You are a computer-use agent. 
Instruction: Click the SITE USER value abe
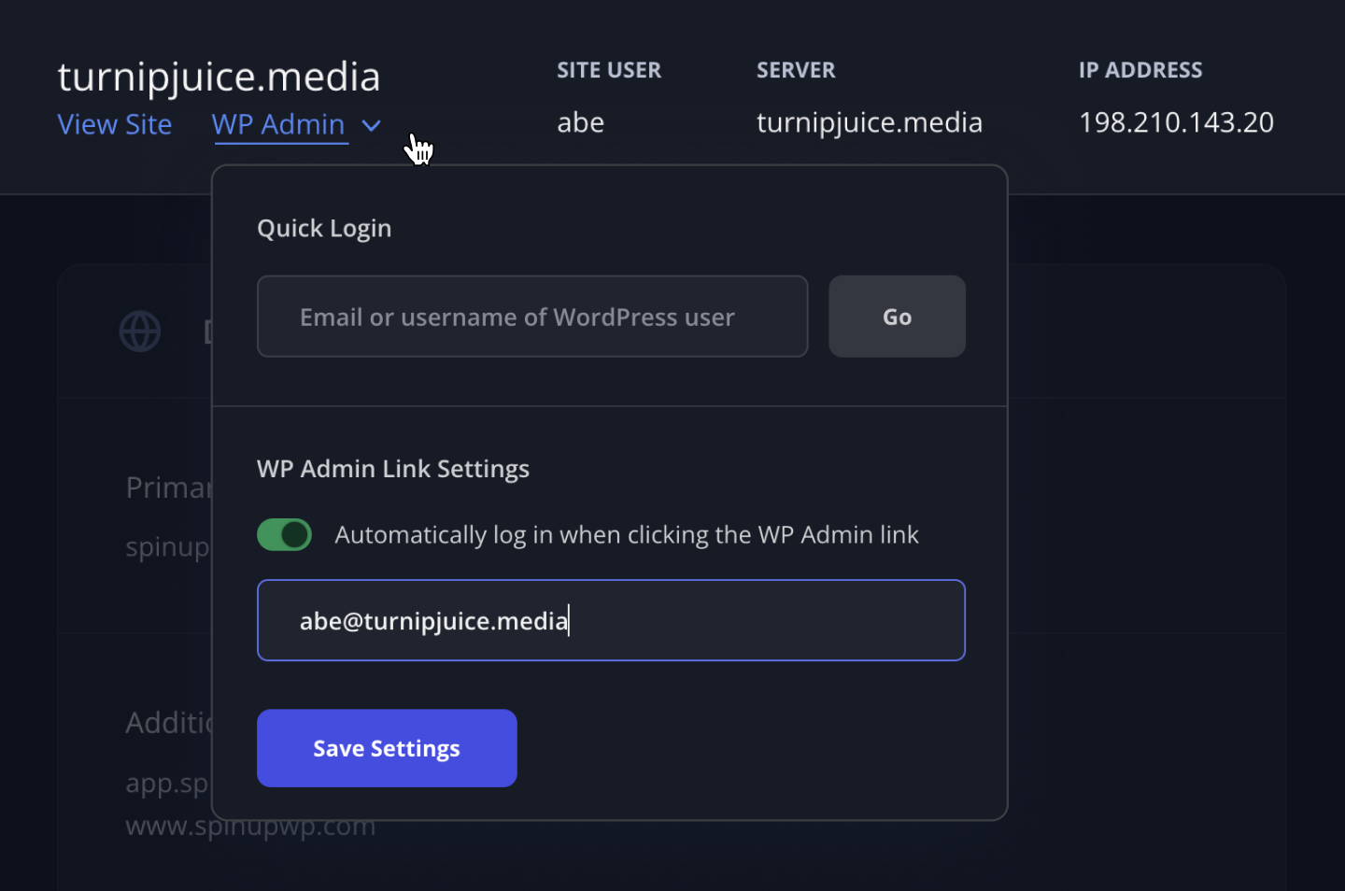(x=580, y=122)
